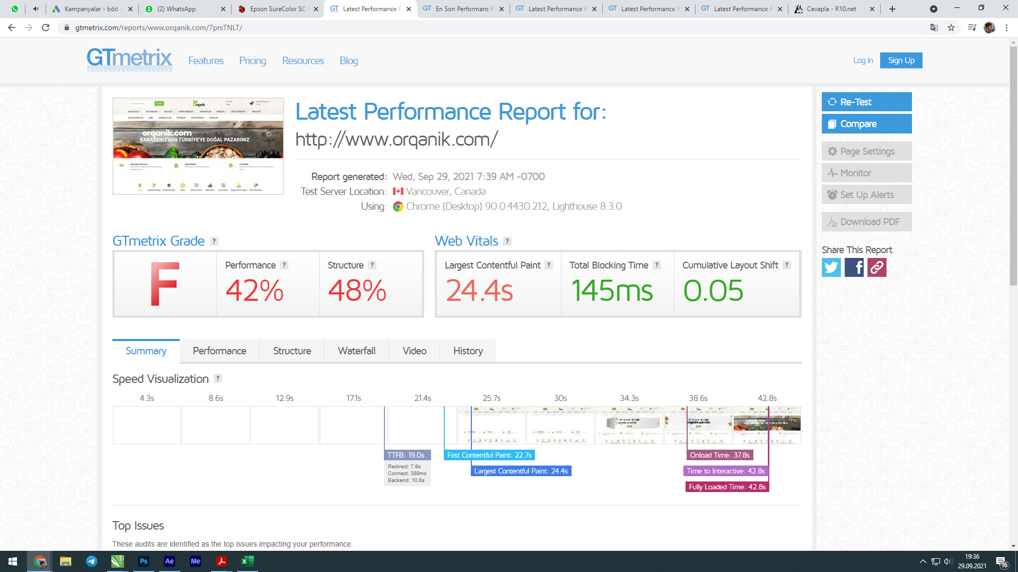Open Chrome tab search dropdown

[934, 9]
